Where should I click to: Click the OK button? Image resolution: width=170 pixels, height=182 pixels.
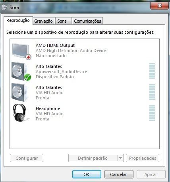pos(87,174)
